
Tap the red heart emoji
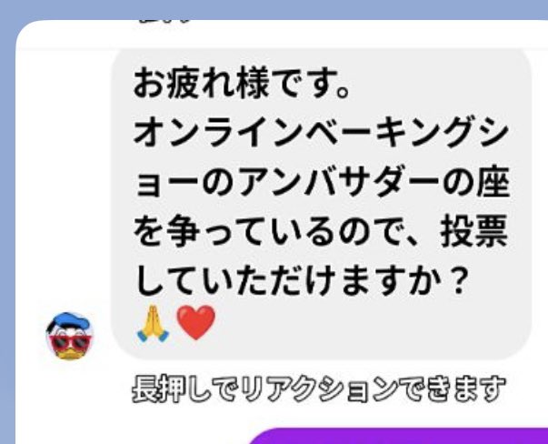click(195, 323)
